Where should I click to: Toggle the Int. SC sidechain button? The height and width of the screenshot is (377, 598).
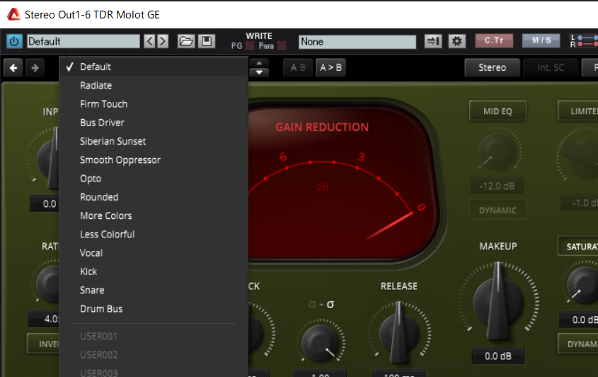click(551, 67)
